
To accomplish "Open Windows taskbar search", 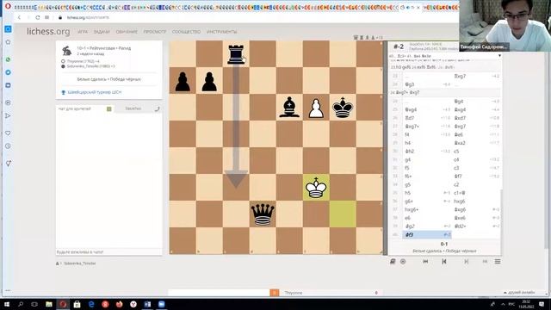I will [x=21, y=304].
